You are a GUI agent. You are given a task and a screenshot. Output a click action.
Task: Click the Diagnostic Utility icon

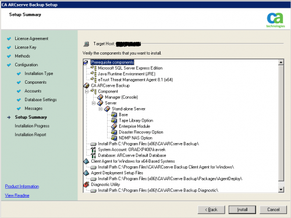click(86, 184)
